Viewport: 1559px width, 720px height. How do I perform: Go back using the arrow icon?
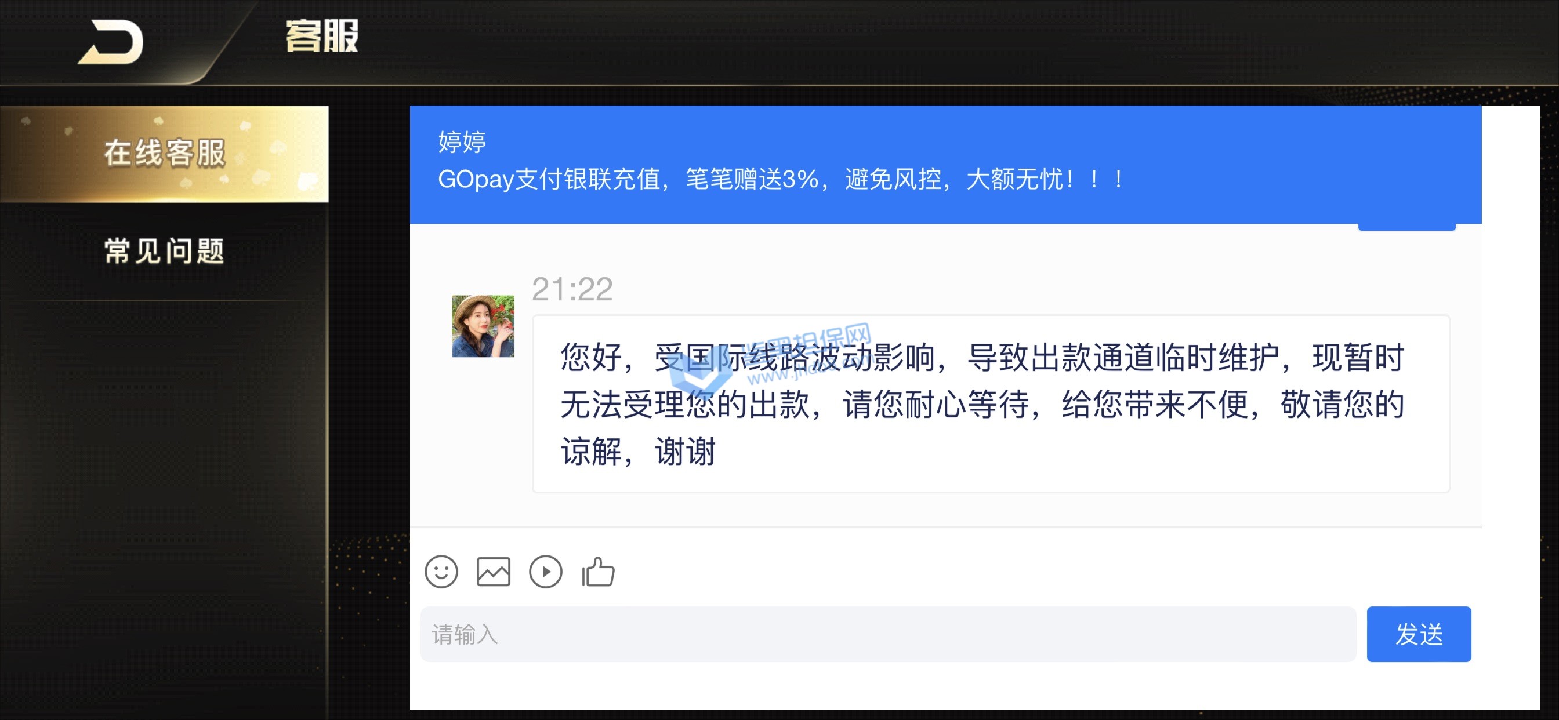click(x=111, y=42)
